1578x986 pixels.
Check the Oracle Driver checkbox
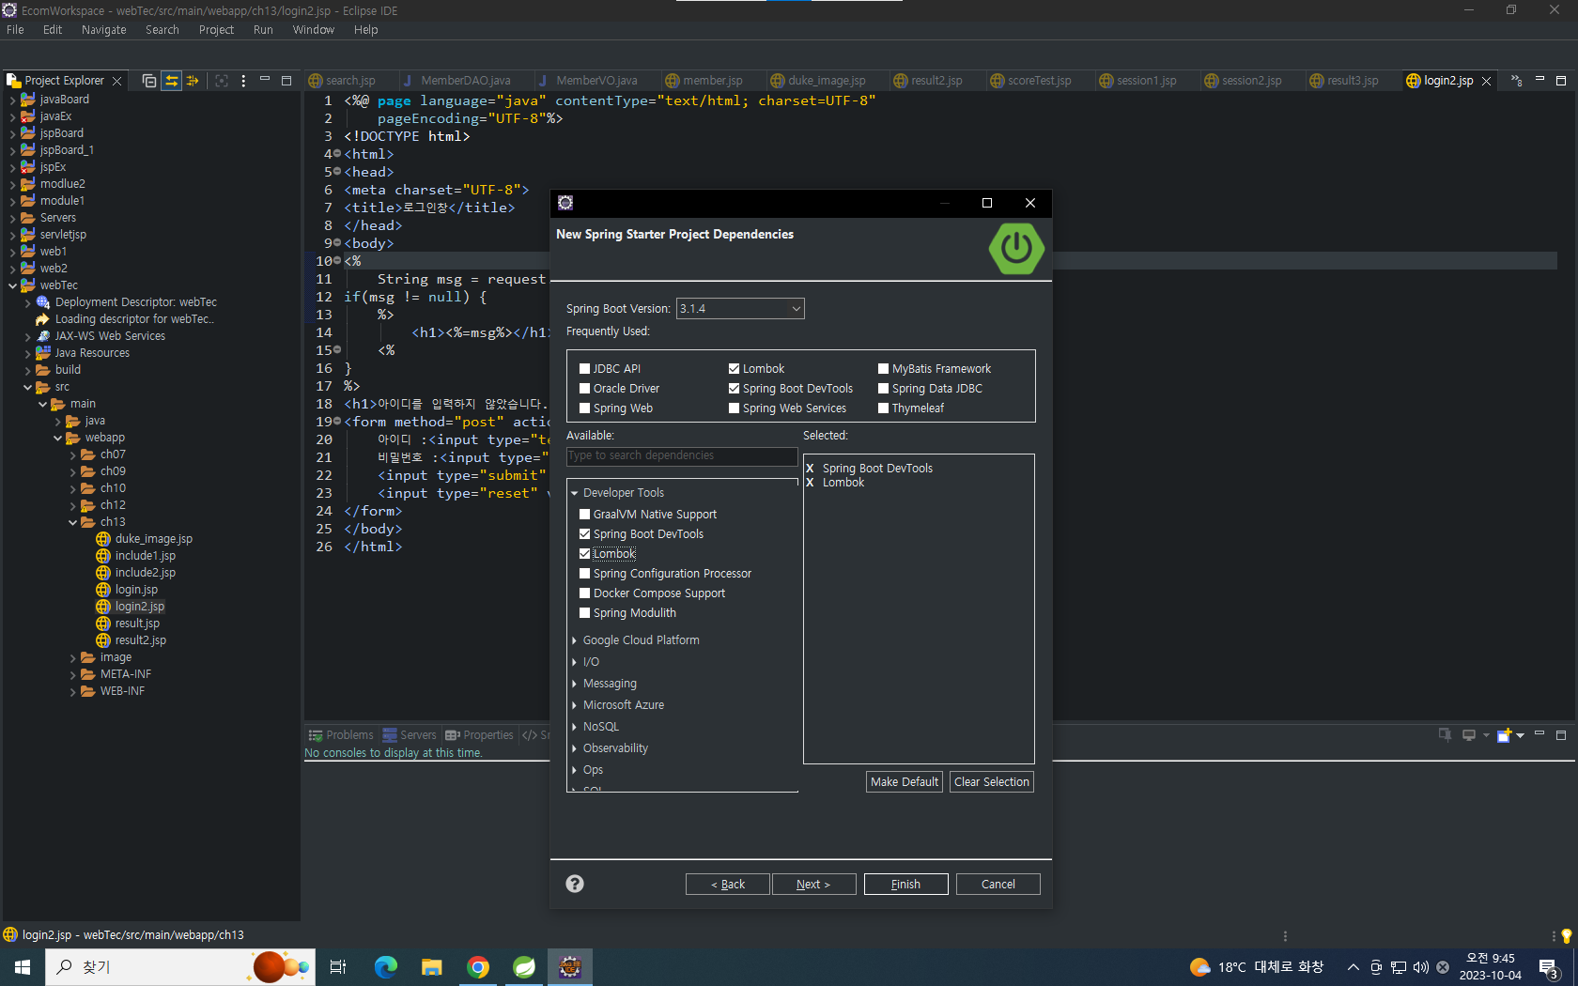(x=584, y=389)
